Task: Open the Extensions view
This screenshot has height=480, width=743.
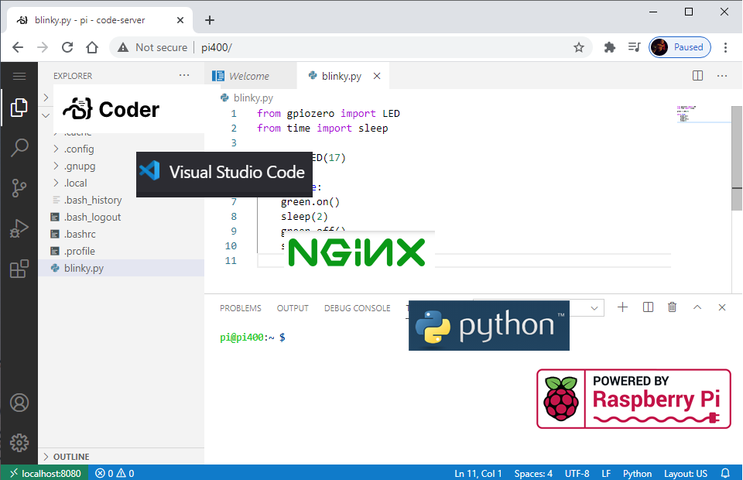Action: [19, 268]
